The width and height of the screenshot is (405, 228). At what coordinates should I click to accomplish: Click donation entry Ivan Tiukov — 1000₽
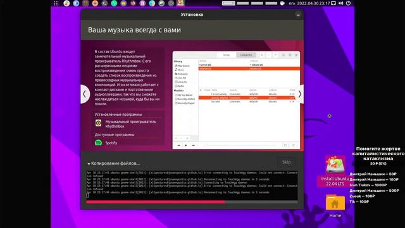click(368, 185)
